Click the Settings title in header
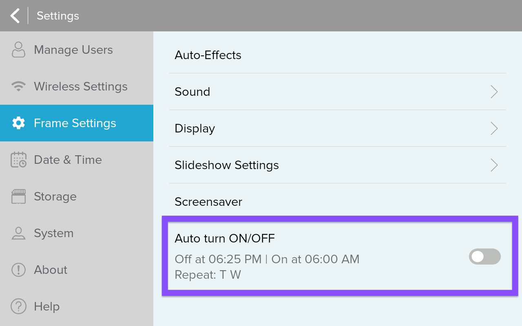 point(58,16)
